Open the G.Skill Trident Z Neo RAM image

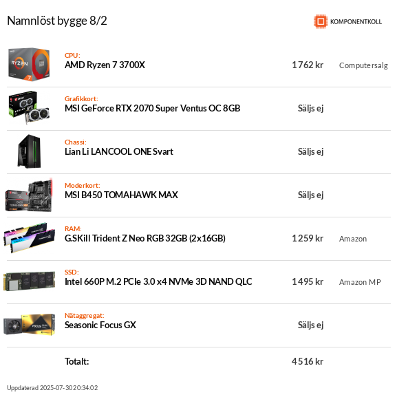click(29, 238)
